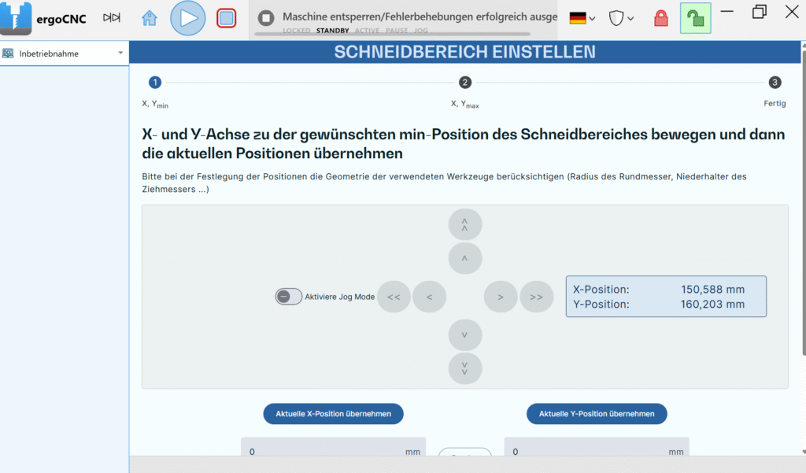Screen dimensions: 806x473
Task: Jog down with single down arrow button
Action: coord(464,335)
